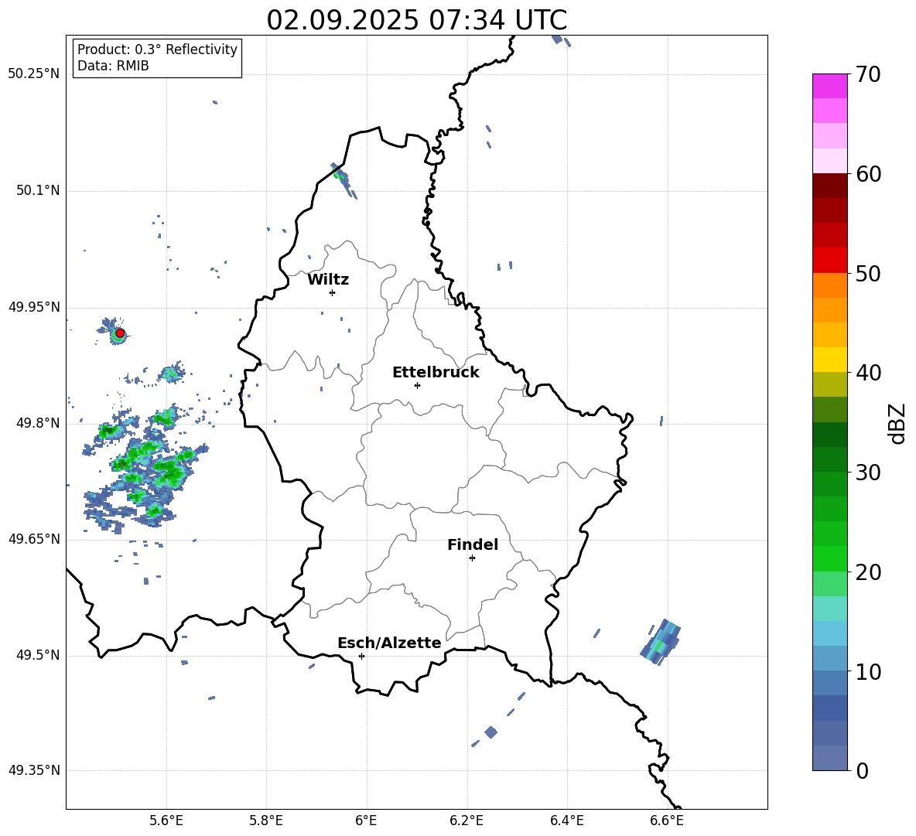Image resolution: width=916 pixels, height=836 pixels.
Task: Click the Findel station label
Action: click(473, 544)
